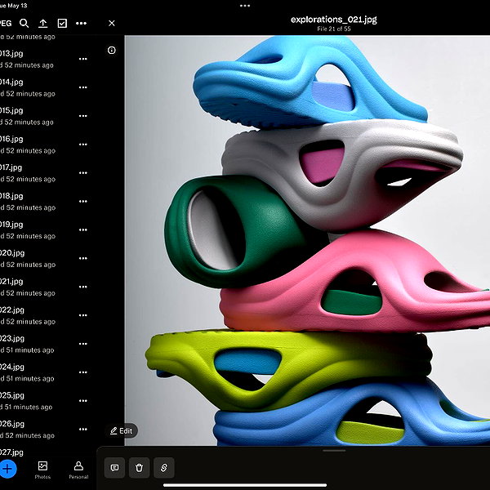Screen dimensions: 490x490
Task: Select the 022.jpg file row
Action: point(47,315)
